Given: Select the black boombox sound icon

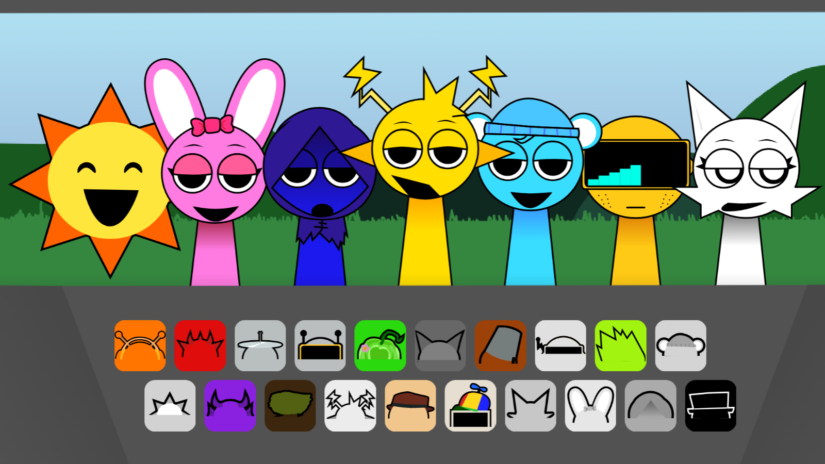Looking at the screenshot, I should (711, 405).
